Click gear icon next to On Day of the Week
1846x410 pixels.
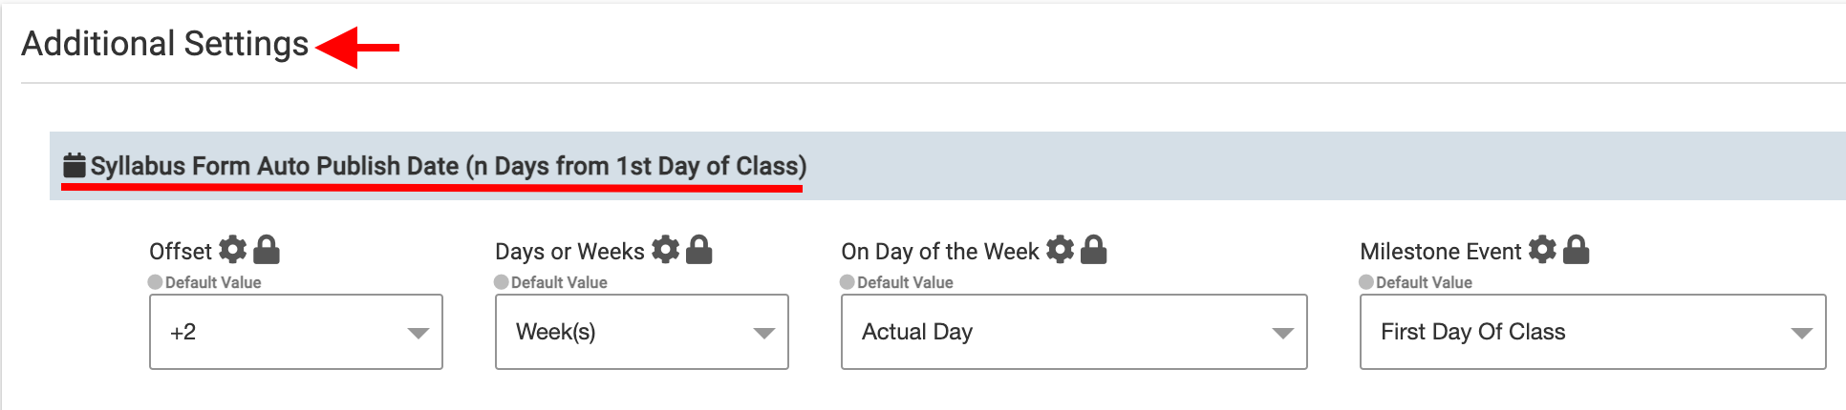pyautogui.click(x=1060, y=250)
